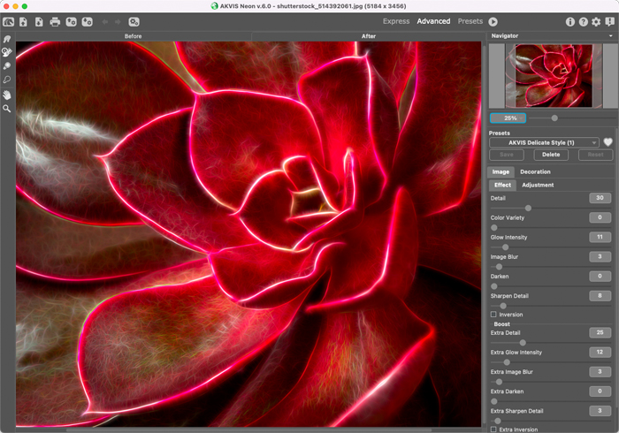The width and height of the screenshot is (619, 433).
Task: Open the Decoration tab
Action: point(535,171)
